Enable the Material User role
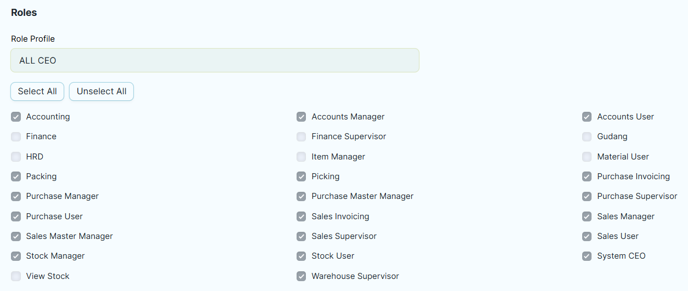Screen dimensions: 688x291 point(587,157)
